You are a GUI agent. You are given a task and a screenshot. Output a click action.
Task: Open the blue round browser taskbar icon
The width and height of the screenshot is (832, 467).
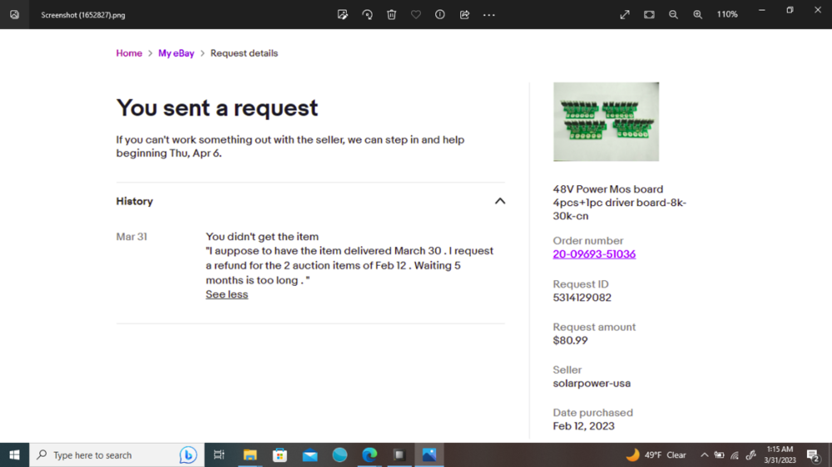339,455
